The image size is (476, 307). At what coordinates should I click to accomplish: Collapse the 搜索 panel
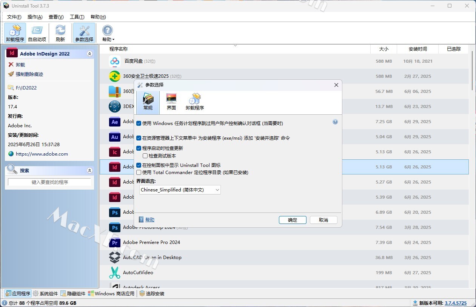[89, 171]
